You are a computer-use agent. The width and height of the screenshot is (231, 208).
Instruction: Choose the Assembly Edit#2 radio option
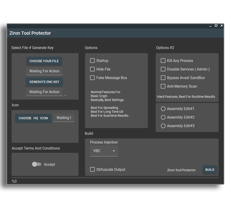click(163, 117)
